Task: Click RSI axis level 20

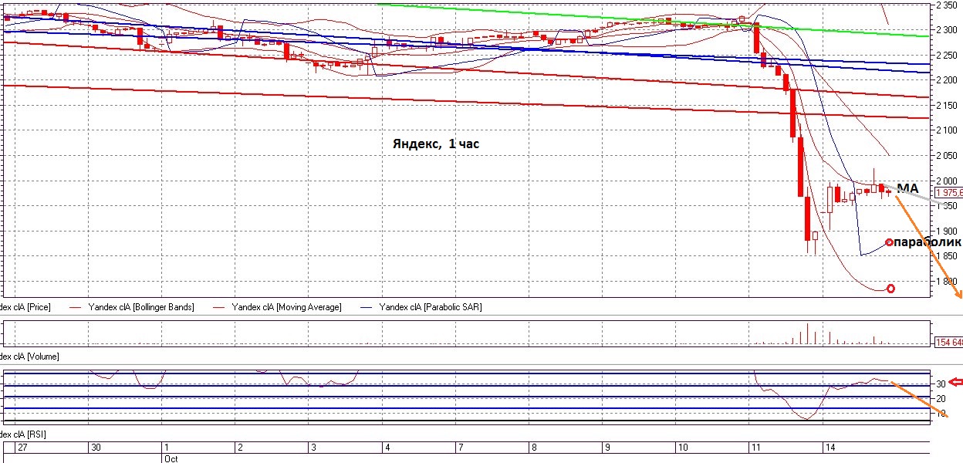Action: pyautogui.click(x=941, y=398)
